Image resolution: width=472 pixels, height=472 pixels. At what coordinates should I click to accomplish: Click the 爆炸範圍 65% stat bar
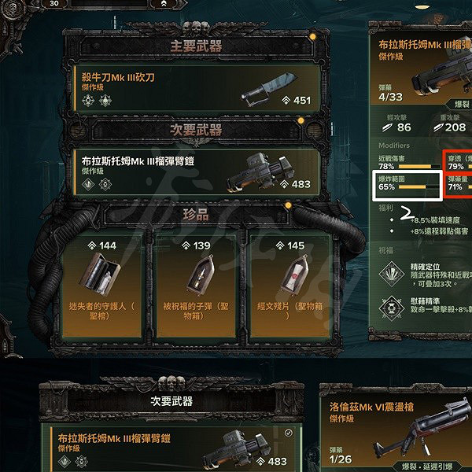pos(419,187)
